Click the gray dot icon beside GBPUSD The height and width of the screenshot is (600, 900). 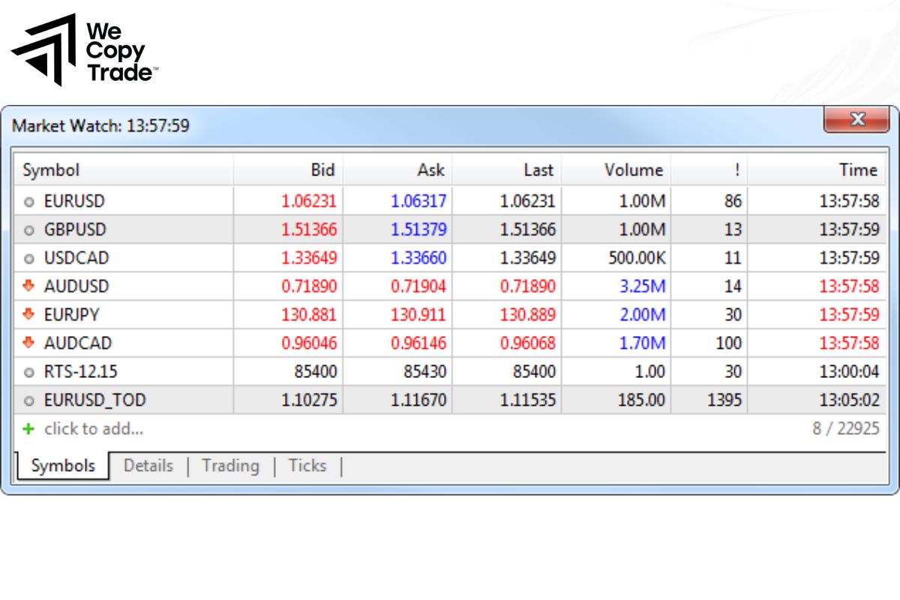coord(29,229)
